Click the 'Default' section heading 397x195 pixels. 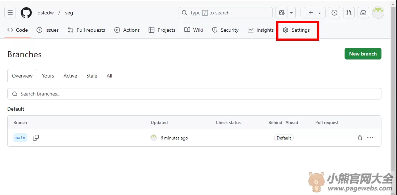click(16, 109)
